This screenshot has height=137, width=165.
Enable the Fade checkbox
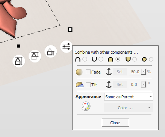88,72
